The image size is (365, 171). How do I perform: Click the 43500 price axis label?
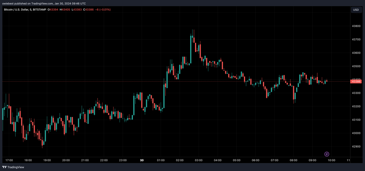356,66
